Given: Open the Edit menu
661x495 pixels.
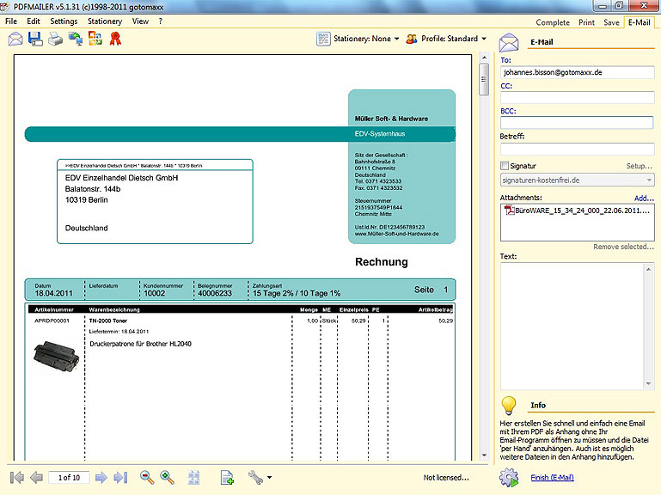Looking at the screenshot, I should click(x=34, y=21).
